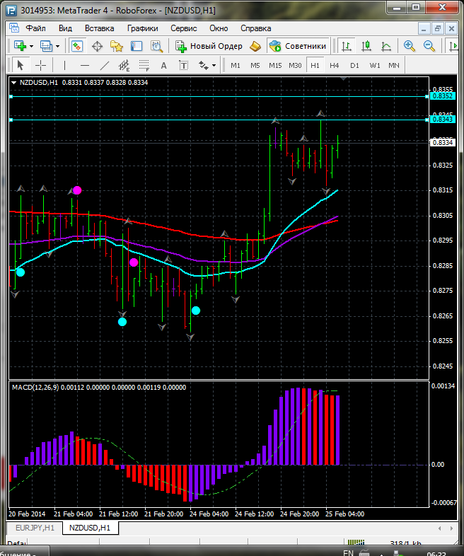Toggle the Советники auto-trading button
The width and height of the screenshot is (464, 556).
[x=298, y=46]
